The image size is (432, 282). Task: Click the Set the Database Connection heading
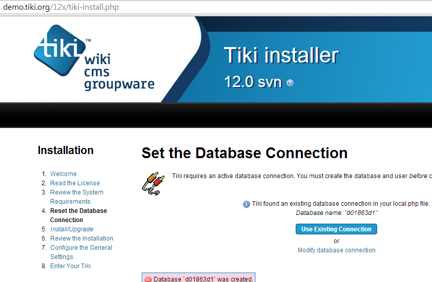tap(244, 153)
